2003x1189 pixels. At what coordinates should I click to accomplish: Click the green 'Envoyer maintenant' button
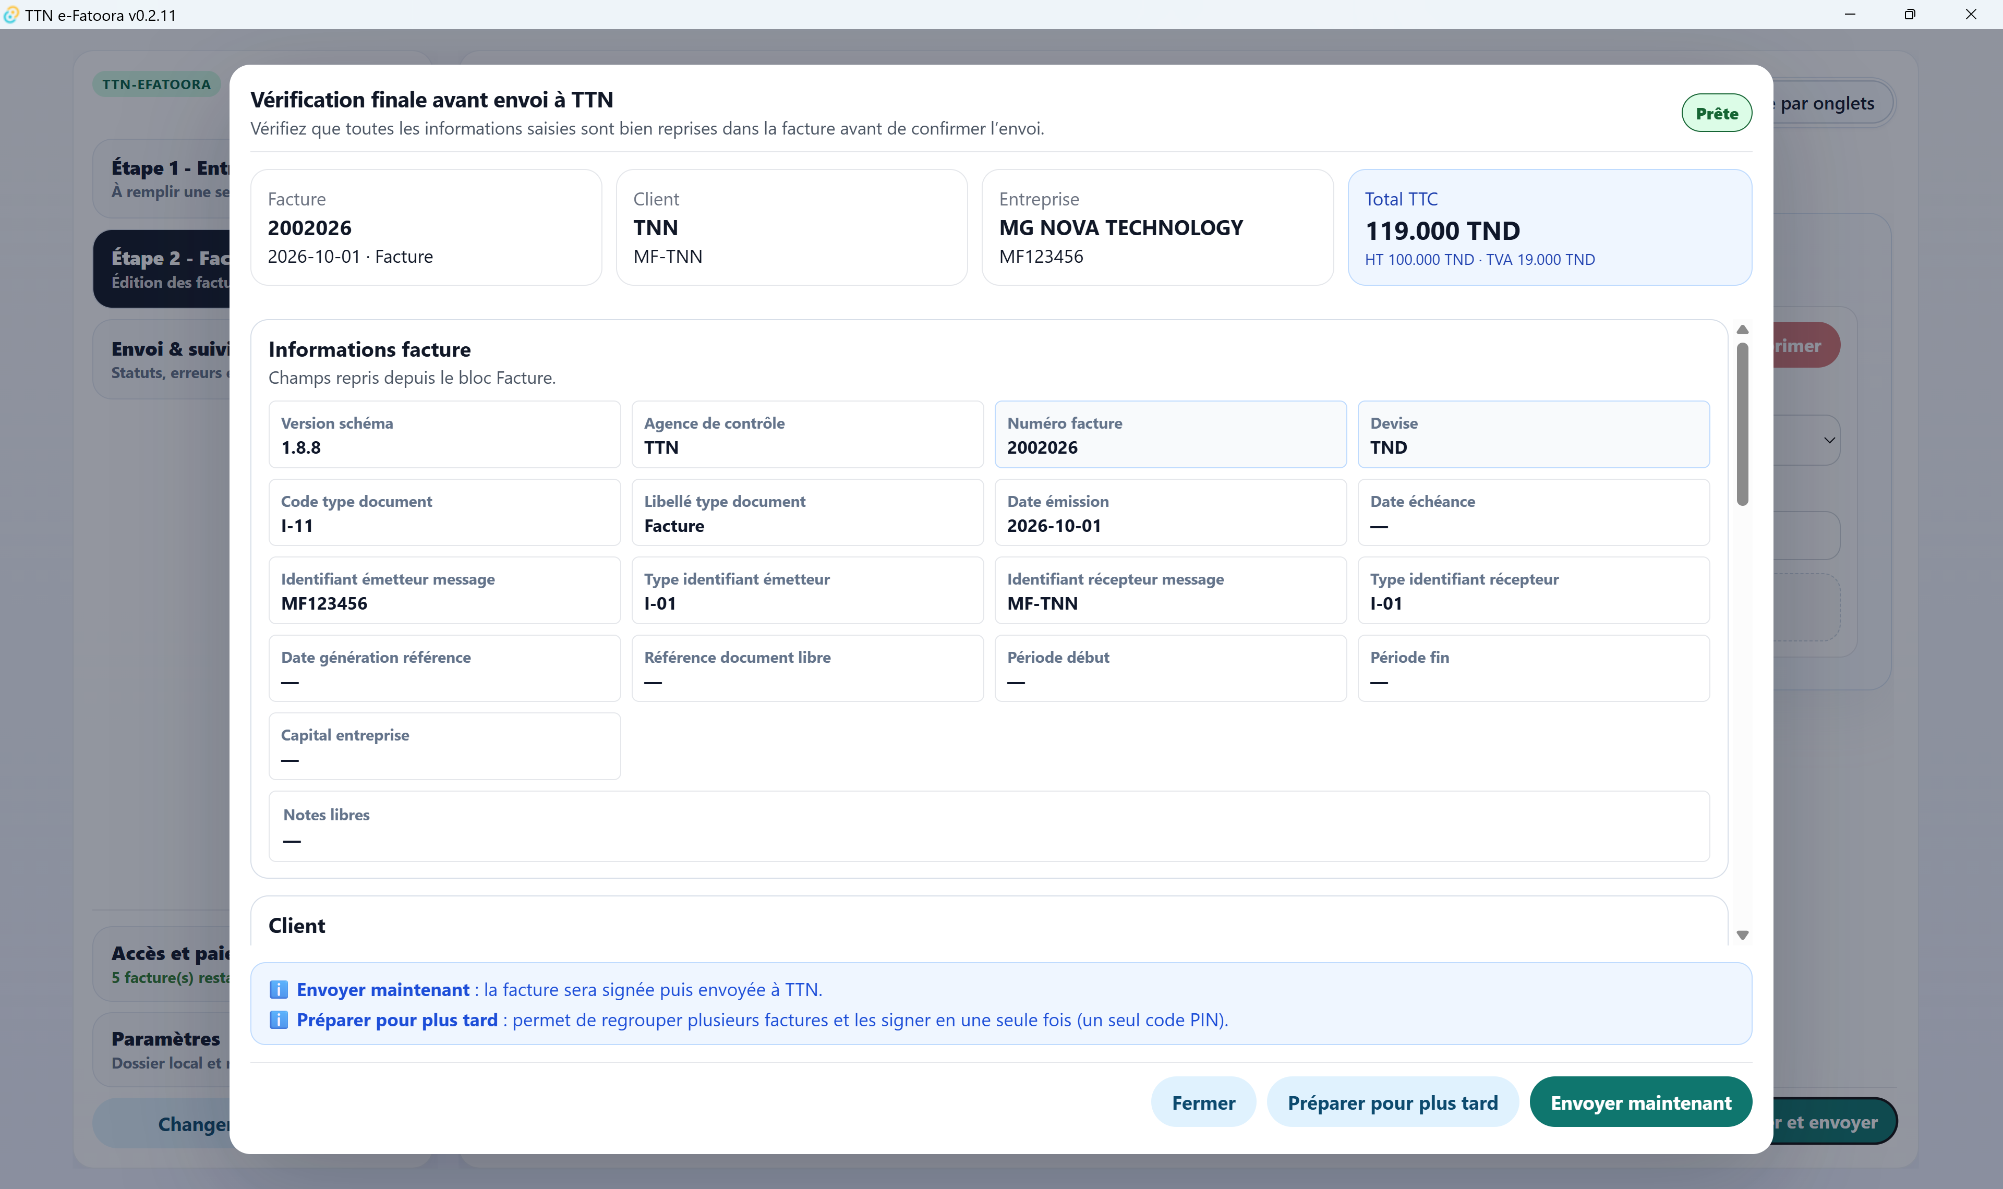(x=1641, y=1102)
